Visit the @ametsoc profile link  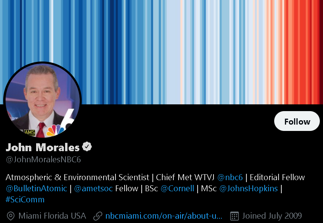(93, 188)
